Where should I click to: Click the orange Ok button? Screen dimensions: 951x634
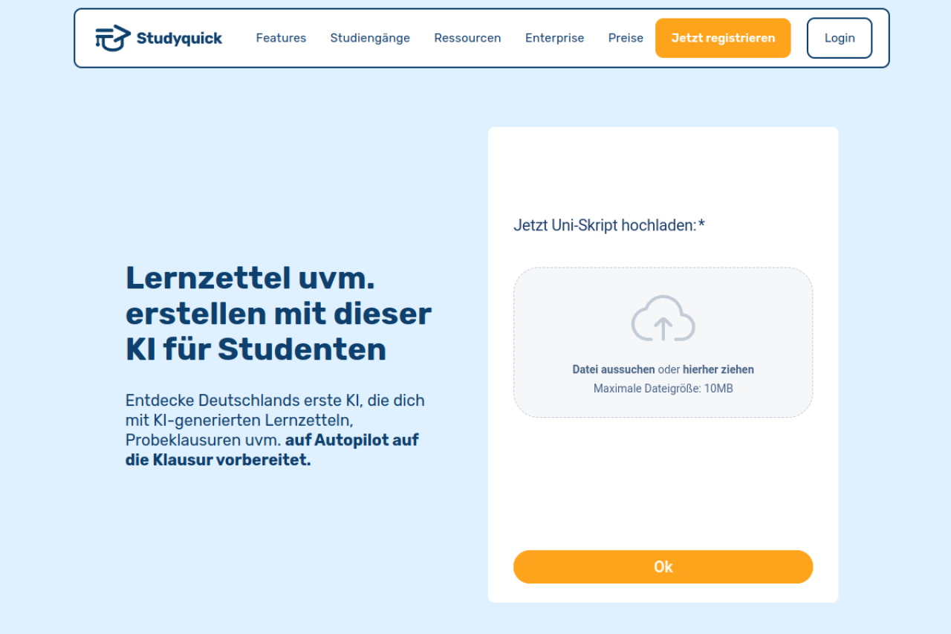coord(663,567)
